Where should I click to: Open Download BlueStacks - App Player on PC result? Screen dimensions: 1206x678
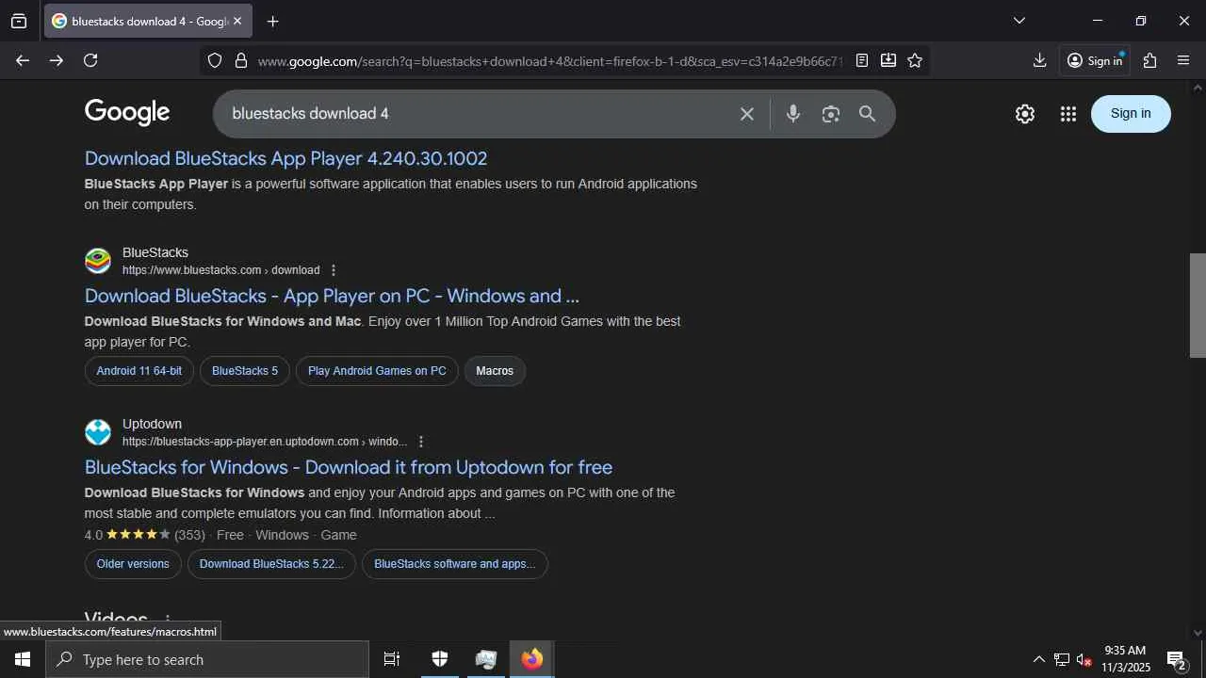pyautogui.click(x=332, y=296)
